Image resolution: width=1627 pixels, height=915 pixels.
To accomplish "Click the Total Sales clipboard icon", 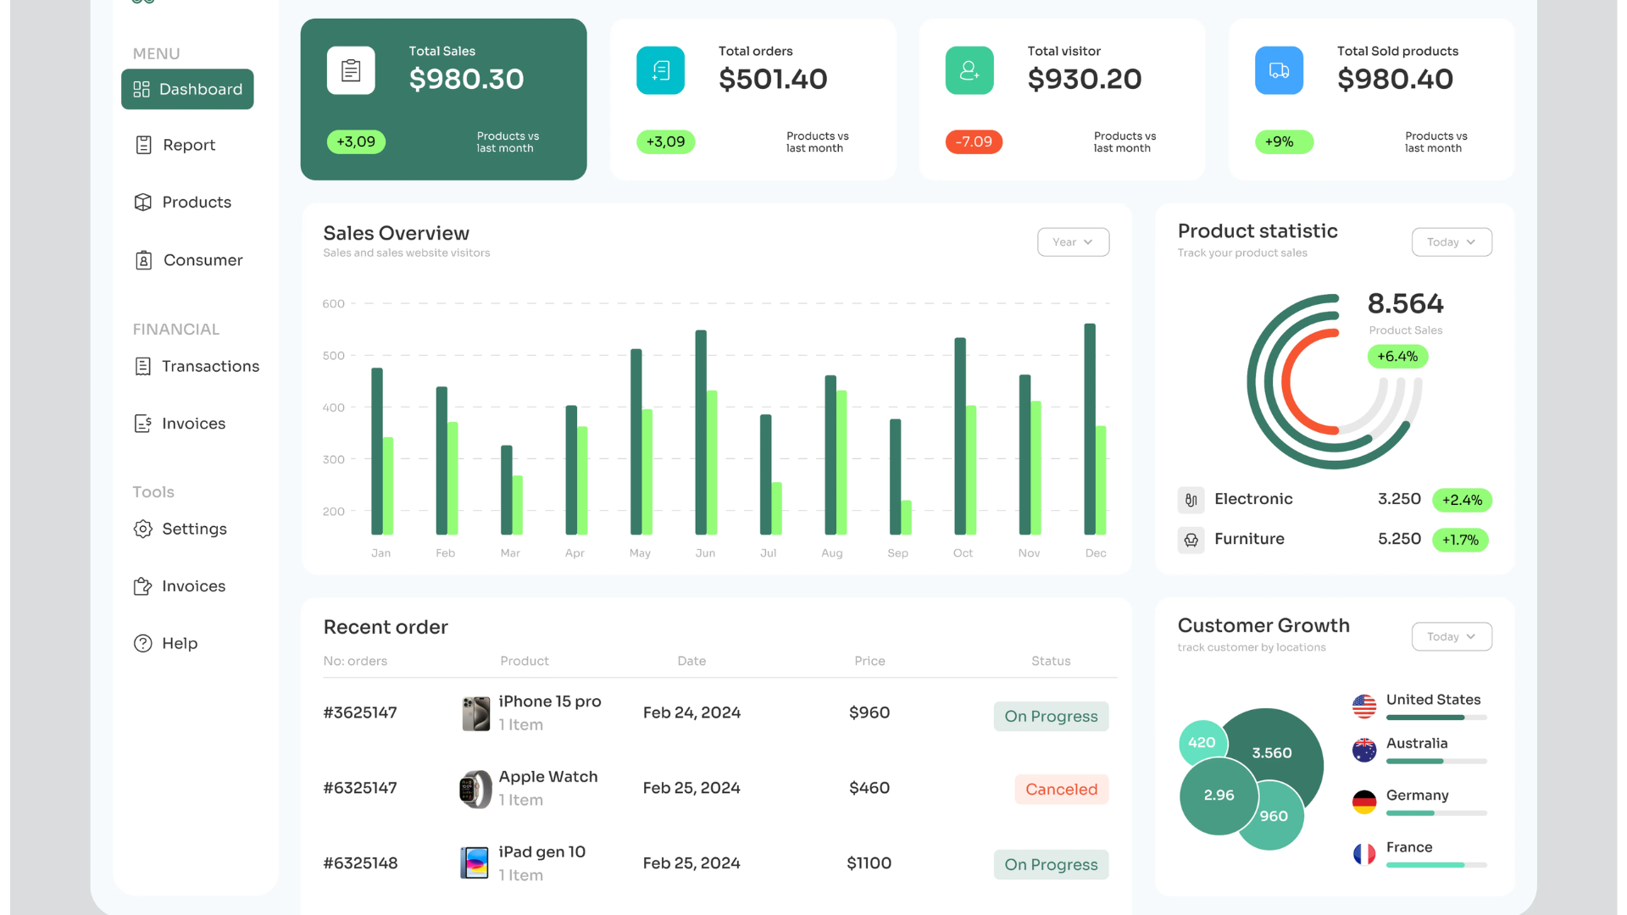I will (x=351, y=70).
